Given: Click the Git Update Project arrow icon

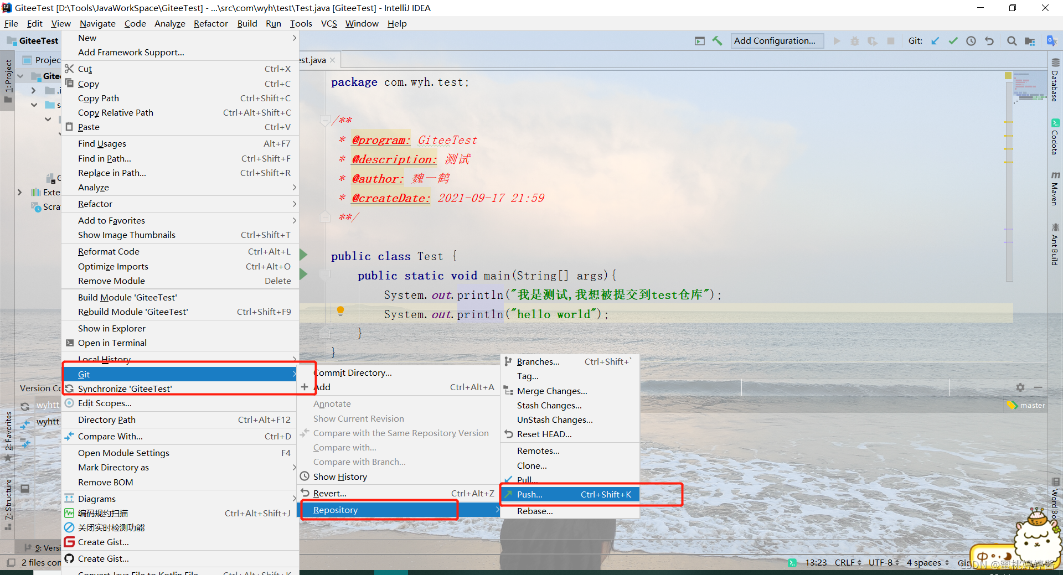Looking at the screenshot, I should [935, 41].
